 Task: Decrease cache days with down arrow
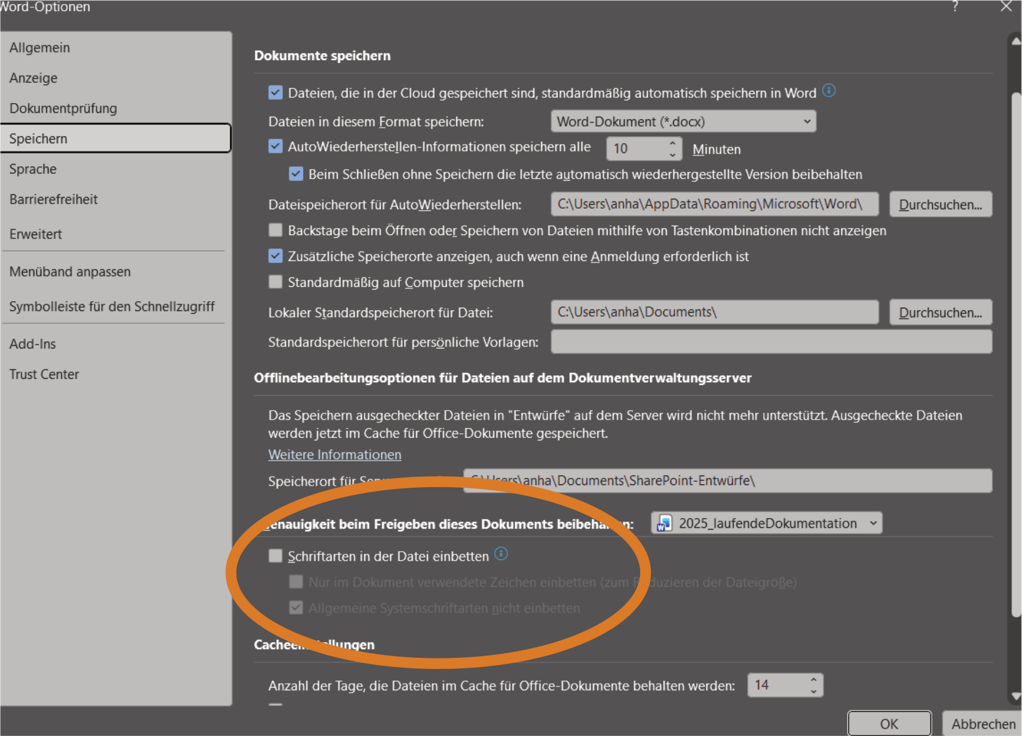[x=813, y=691]
